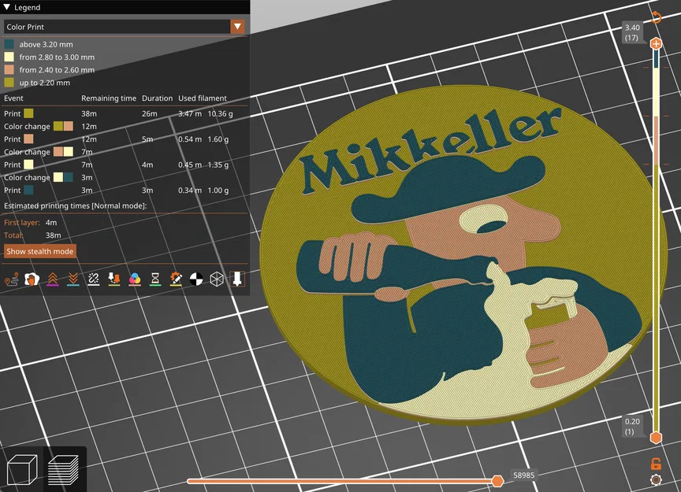Click the undo color change arrow icon
Screen dimensions: 681x492
[657, 17]
